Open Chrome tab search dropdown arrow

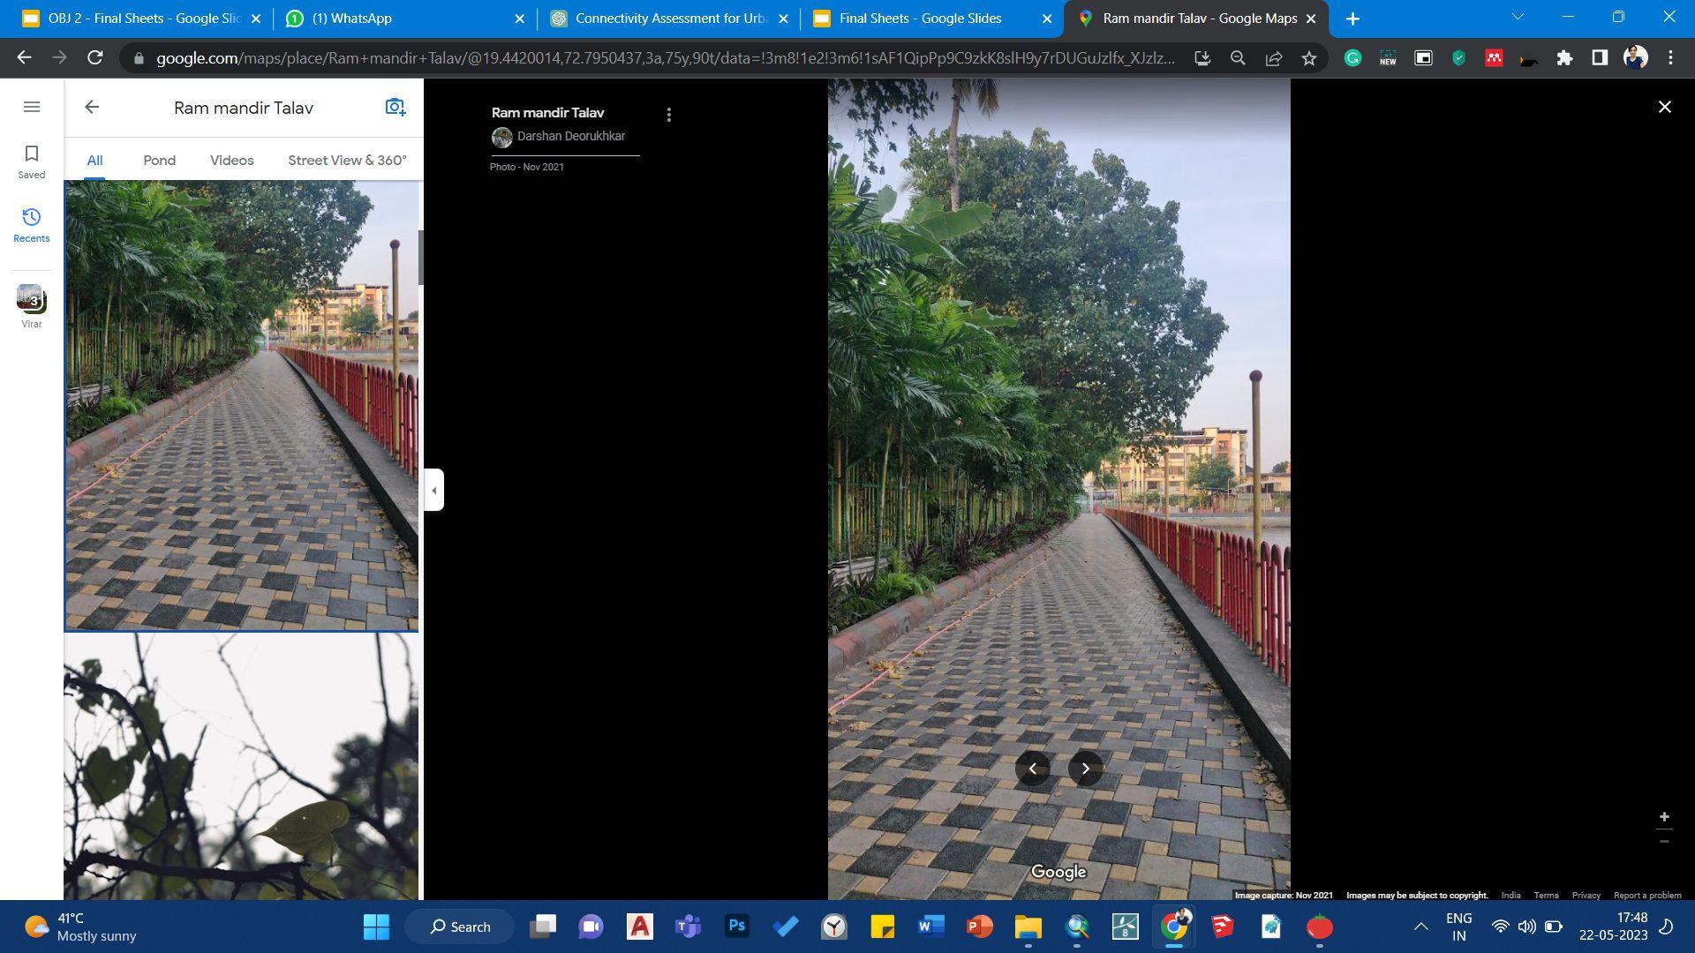pyautogui.click(x=1518, y=18)
